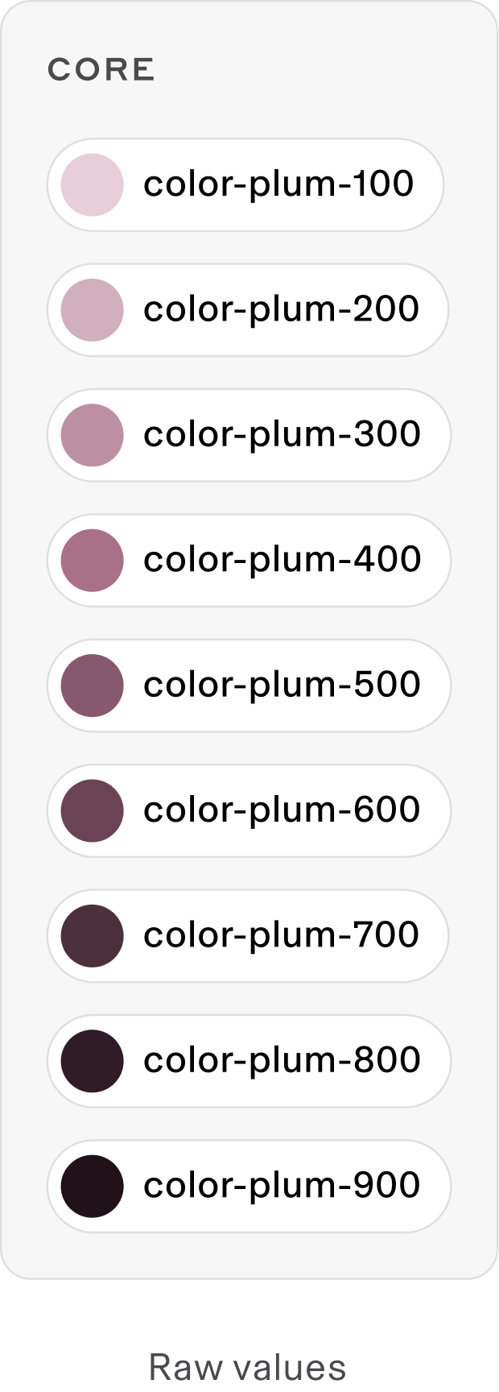Pick the color-plum-400 token label
Screen dimensions: 499x1392
[x=282, y=559]
